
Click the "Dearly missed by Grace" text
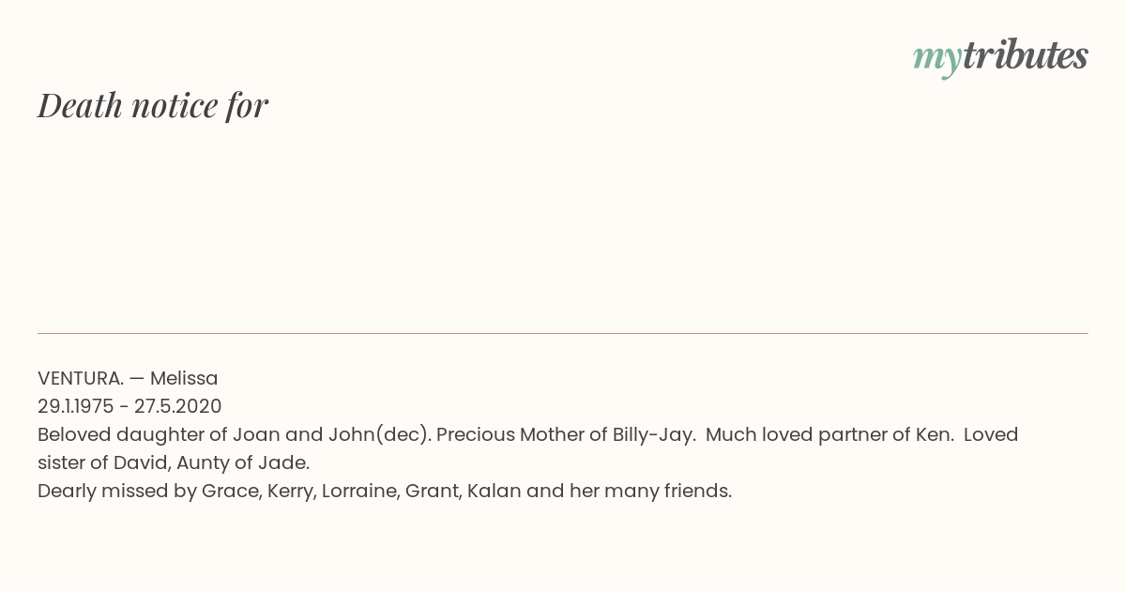[149, 491]
